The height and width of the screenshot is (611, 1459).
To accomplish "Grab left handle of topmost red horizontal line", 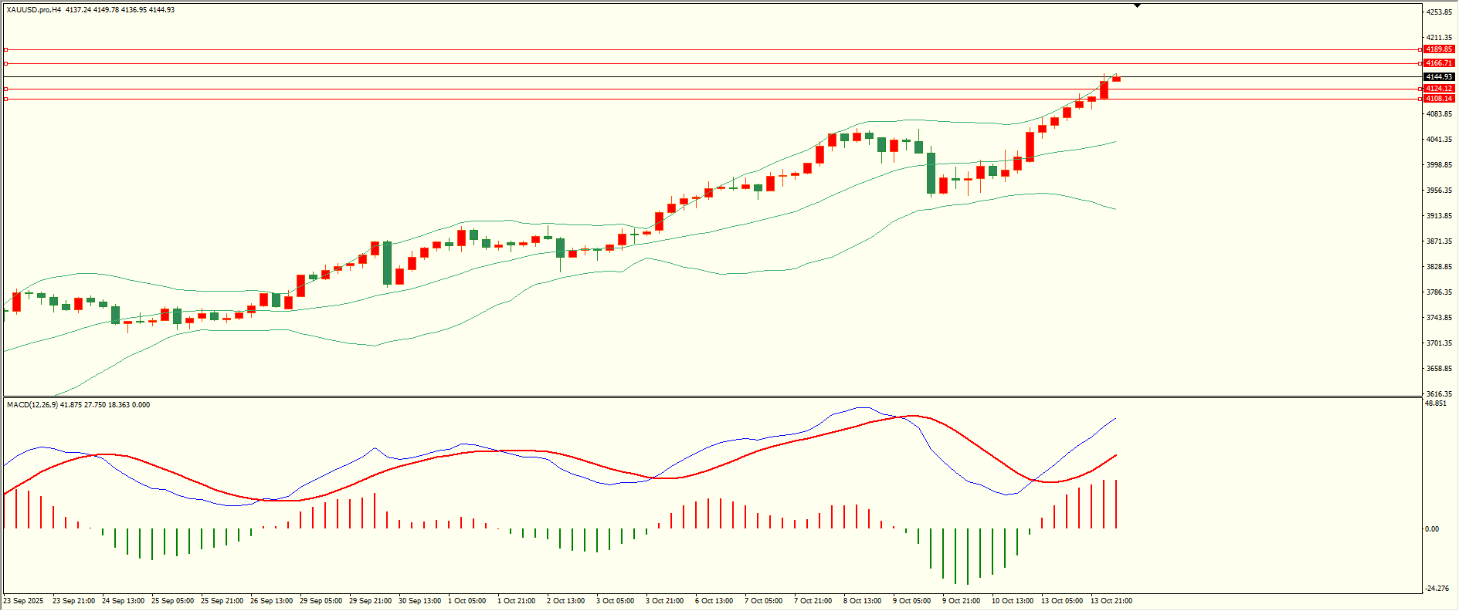I will [5, 49].
